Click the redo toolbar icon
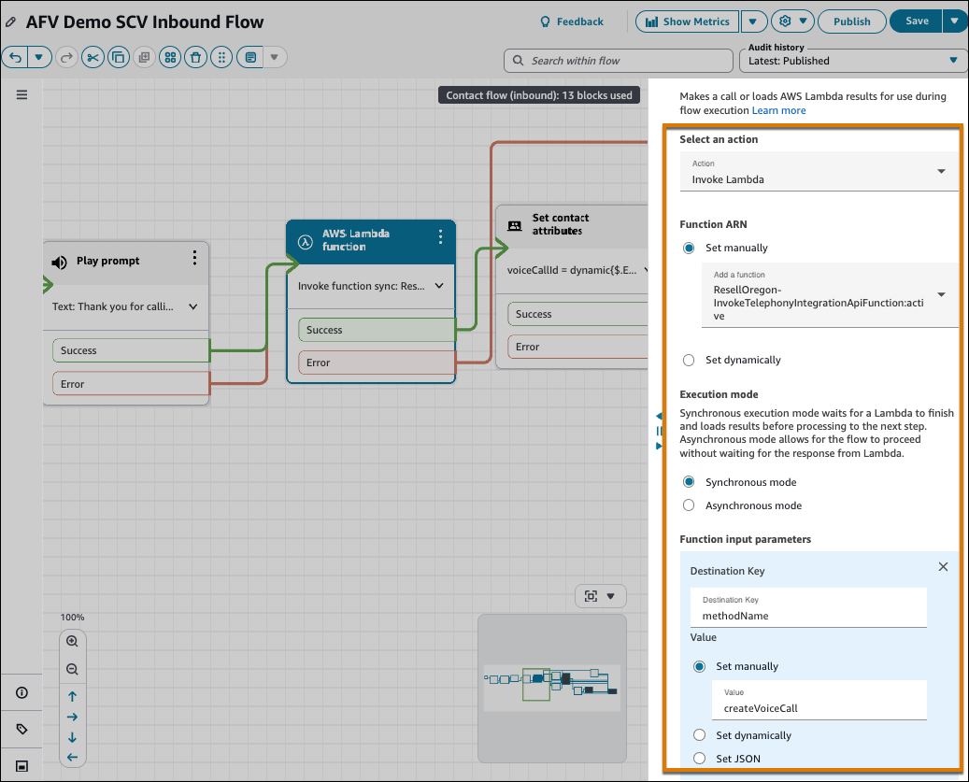Image resolution: width=969 pixels, height=782 pixels. point(66,57)
